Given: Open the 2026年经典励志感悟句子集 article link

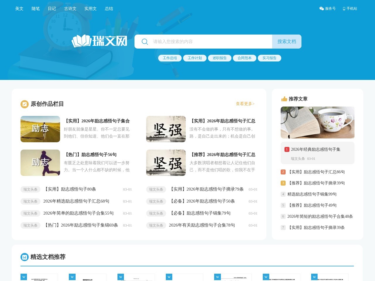Looking at the screenshot, I should click(315, 149).
